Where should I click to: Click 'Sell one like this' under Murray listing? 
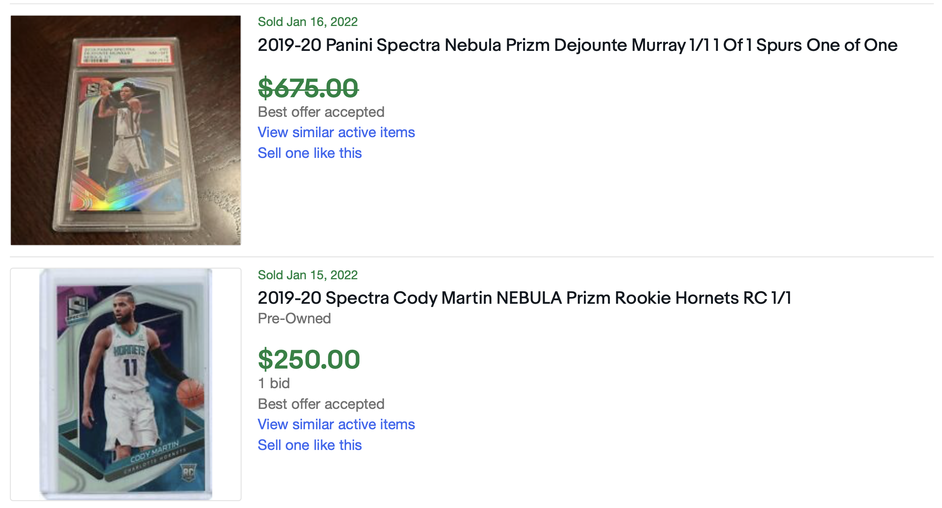click(x=309, y=153)
